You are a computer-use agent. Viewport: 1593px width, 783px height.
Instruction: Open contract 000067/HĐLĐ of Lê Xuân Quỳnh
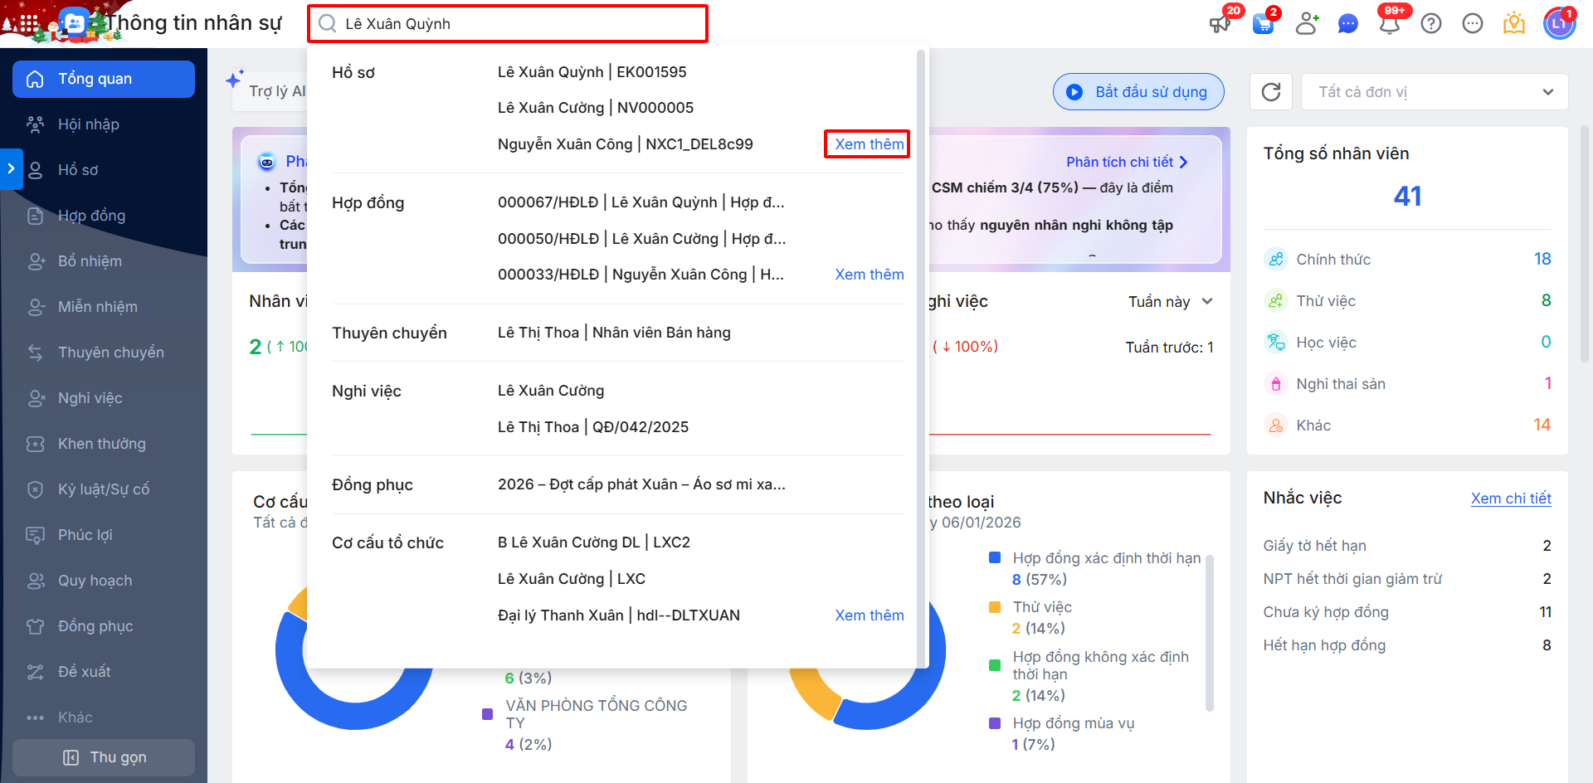coord(641,202)
